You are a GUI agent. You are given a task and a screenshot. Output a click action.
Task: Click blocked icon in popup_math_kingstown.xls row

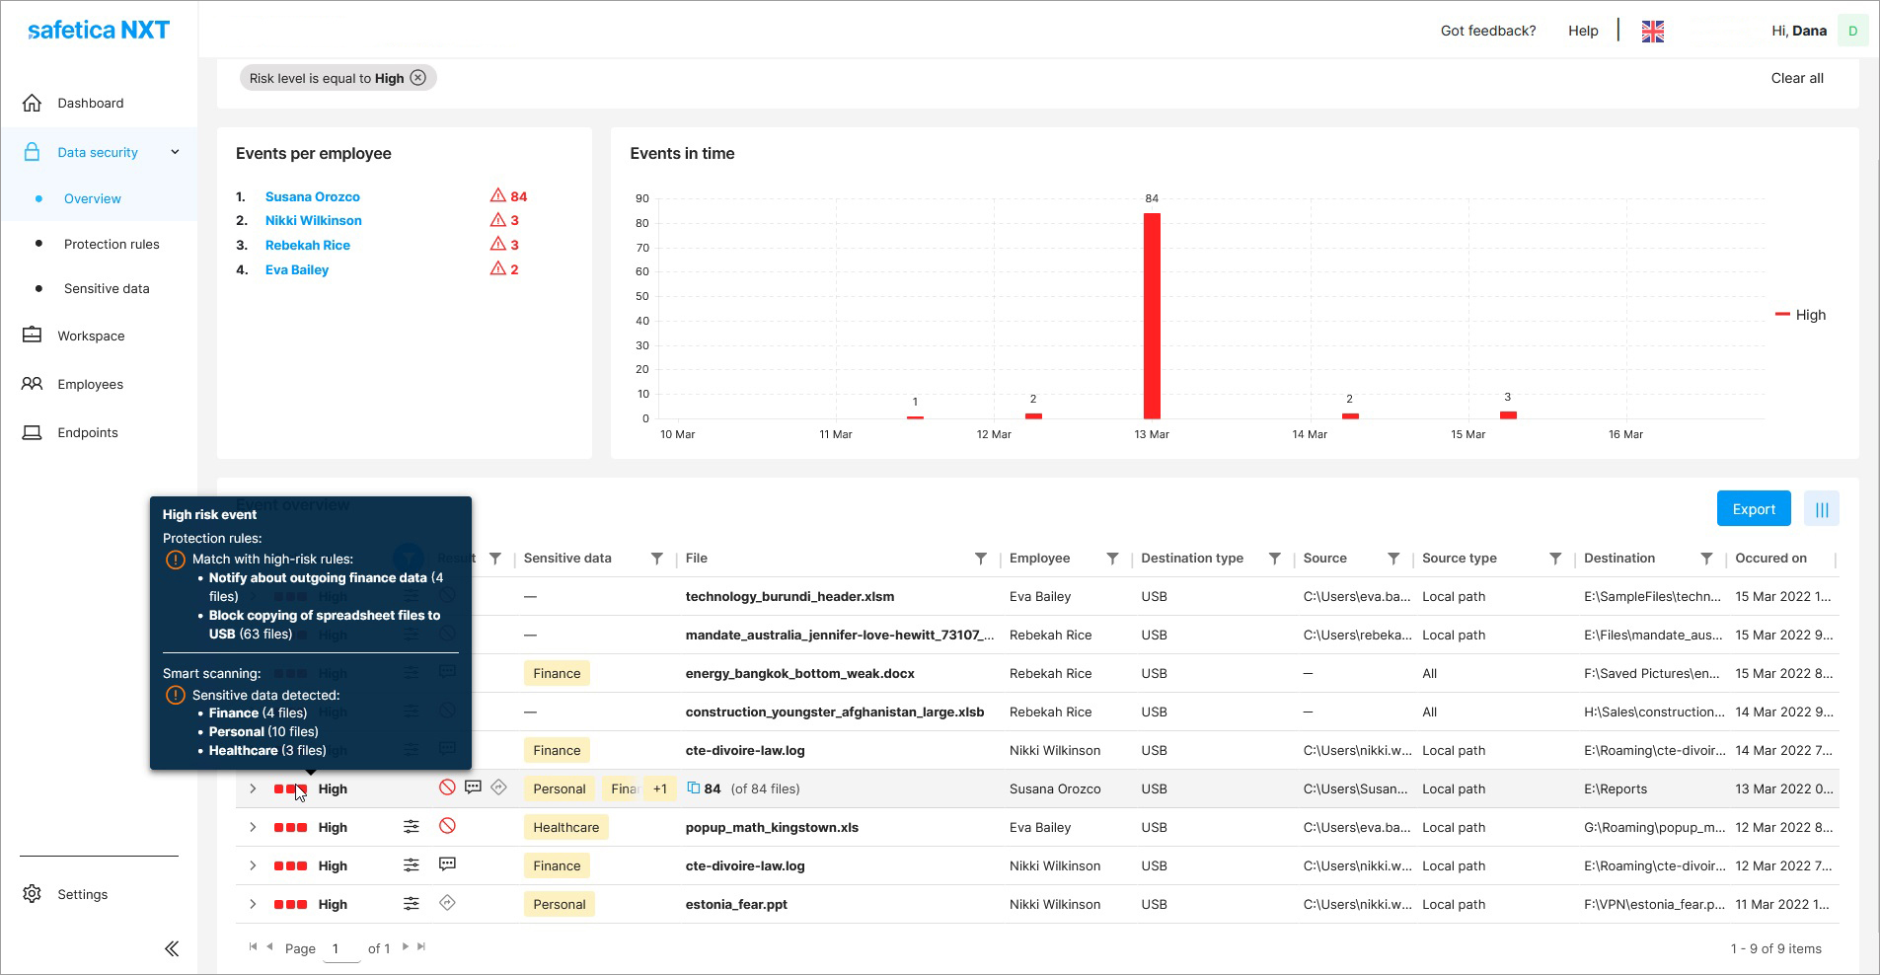[447, 826]
